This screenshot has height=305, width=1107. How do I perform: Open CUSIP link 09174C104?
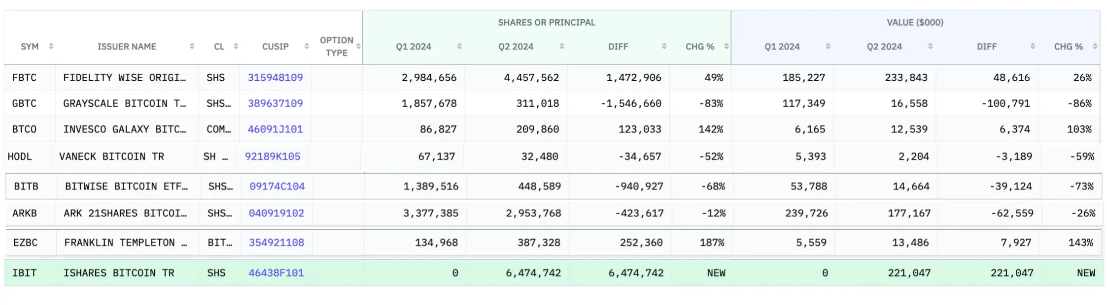277,186
